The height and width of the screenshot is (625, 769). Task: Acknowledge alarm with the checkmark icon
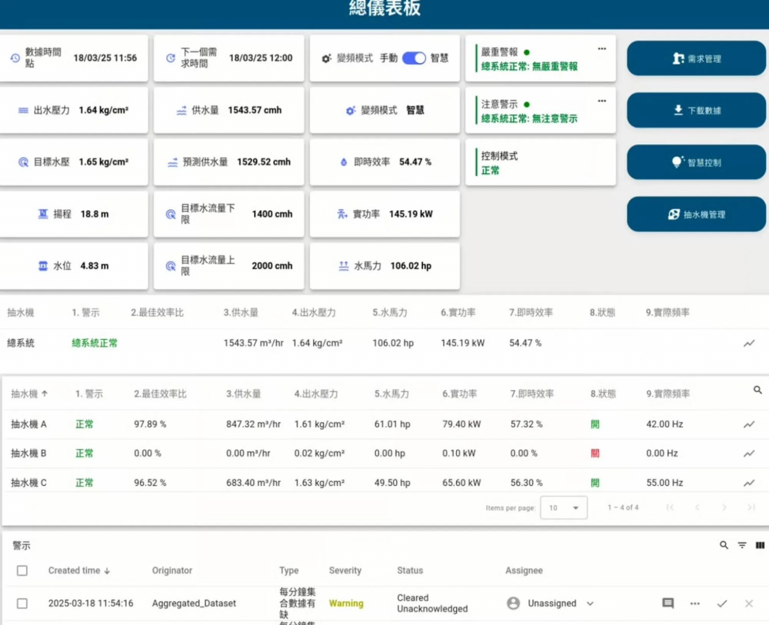pyautogui.click(x=722, y=603)
